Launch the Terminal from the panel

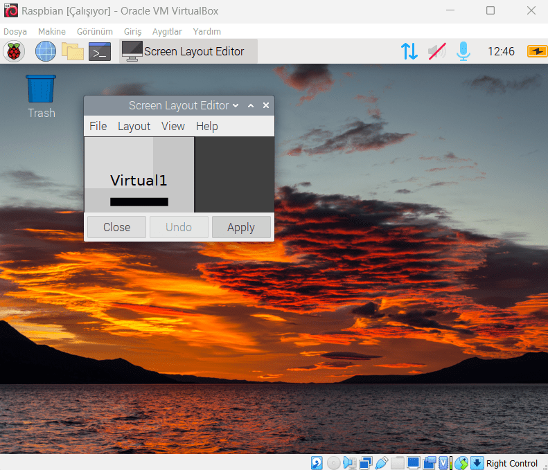[100, 51]
